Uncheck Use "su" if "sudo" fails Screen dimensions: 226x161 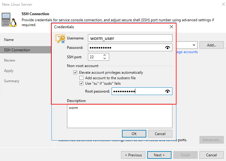[81, 83]
